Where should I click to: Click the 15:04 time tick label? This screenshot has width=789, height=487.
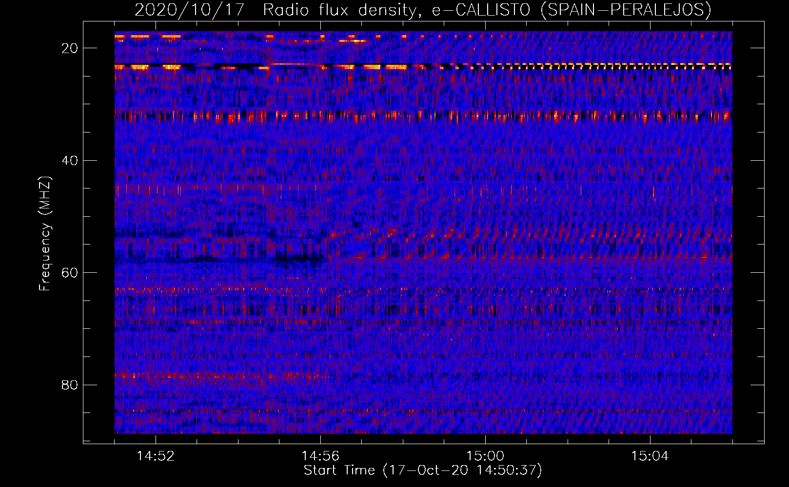coord(650,456)
